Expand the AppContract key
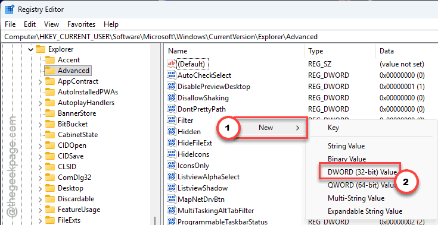The width and height of the screenshot is (438, 225). 40,82
